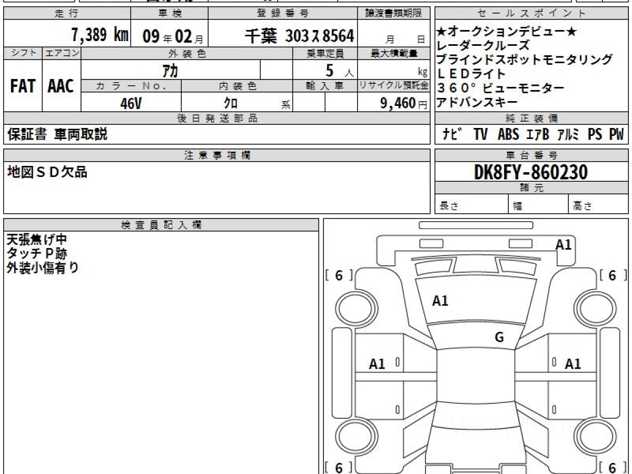This screenshot has height=474, width=632.
Task: Click the 走行 column header
Action: [66, 14]
